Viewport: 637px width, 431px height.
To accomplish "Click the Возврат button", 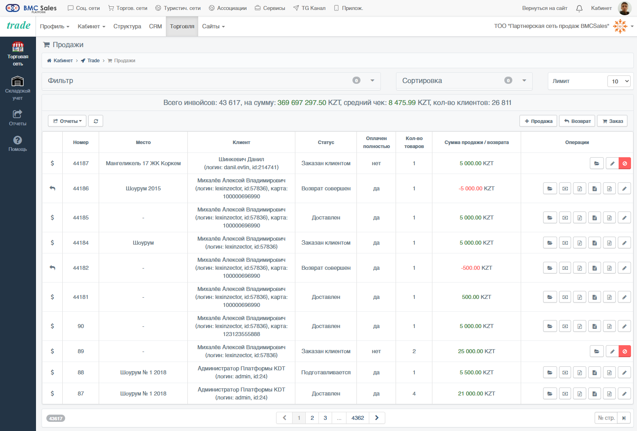I will (577, 121).
